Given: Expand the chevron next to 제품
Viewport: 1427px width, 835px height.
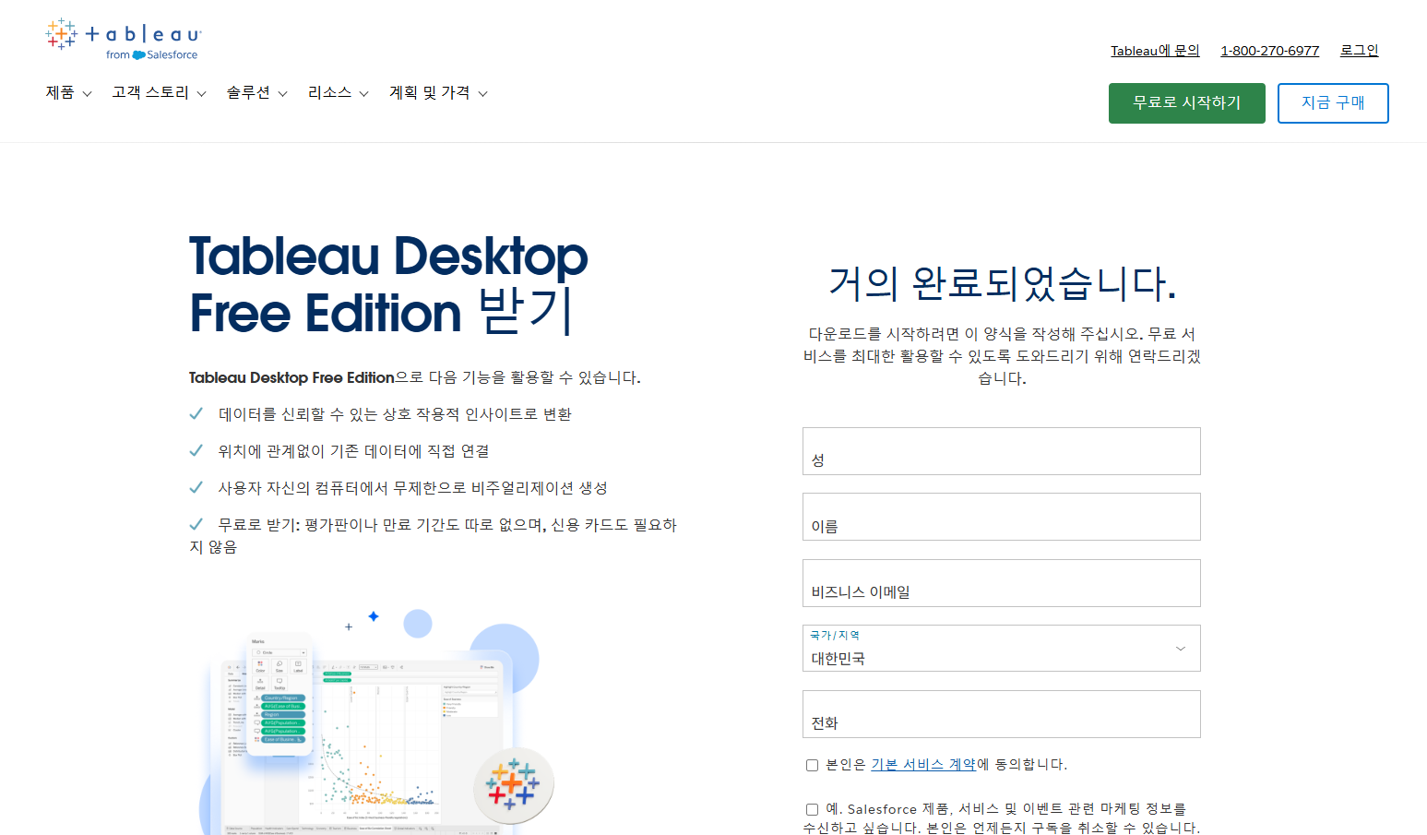Looking at the screenshot, I should click(87, 94).
